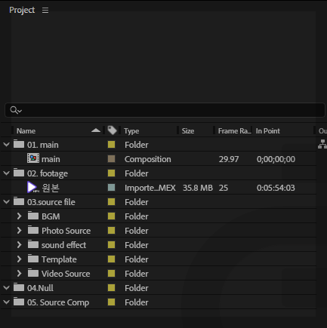Click the '35.8 MB' size value
The height and width of the screenshot is (328, 327).
pyautogui.click(x=198, y=188)
